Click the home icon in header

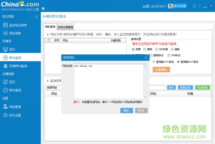[43, 9]
